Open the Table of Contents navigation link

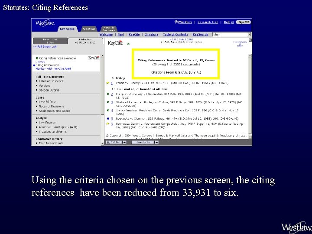coord(175,34)
